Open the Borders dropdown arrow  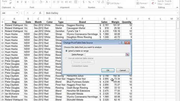point(36,2)
